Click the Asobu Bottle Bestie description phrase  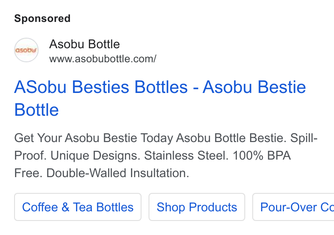pyautogui.click(x=231, y=138)
